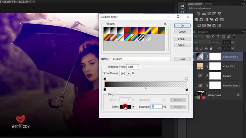
Task: Click the top collapsed panel icon in the dock
Action: click(182, 7)
